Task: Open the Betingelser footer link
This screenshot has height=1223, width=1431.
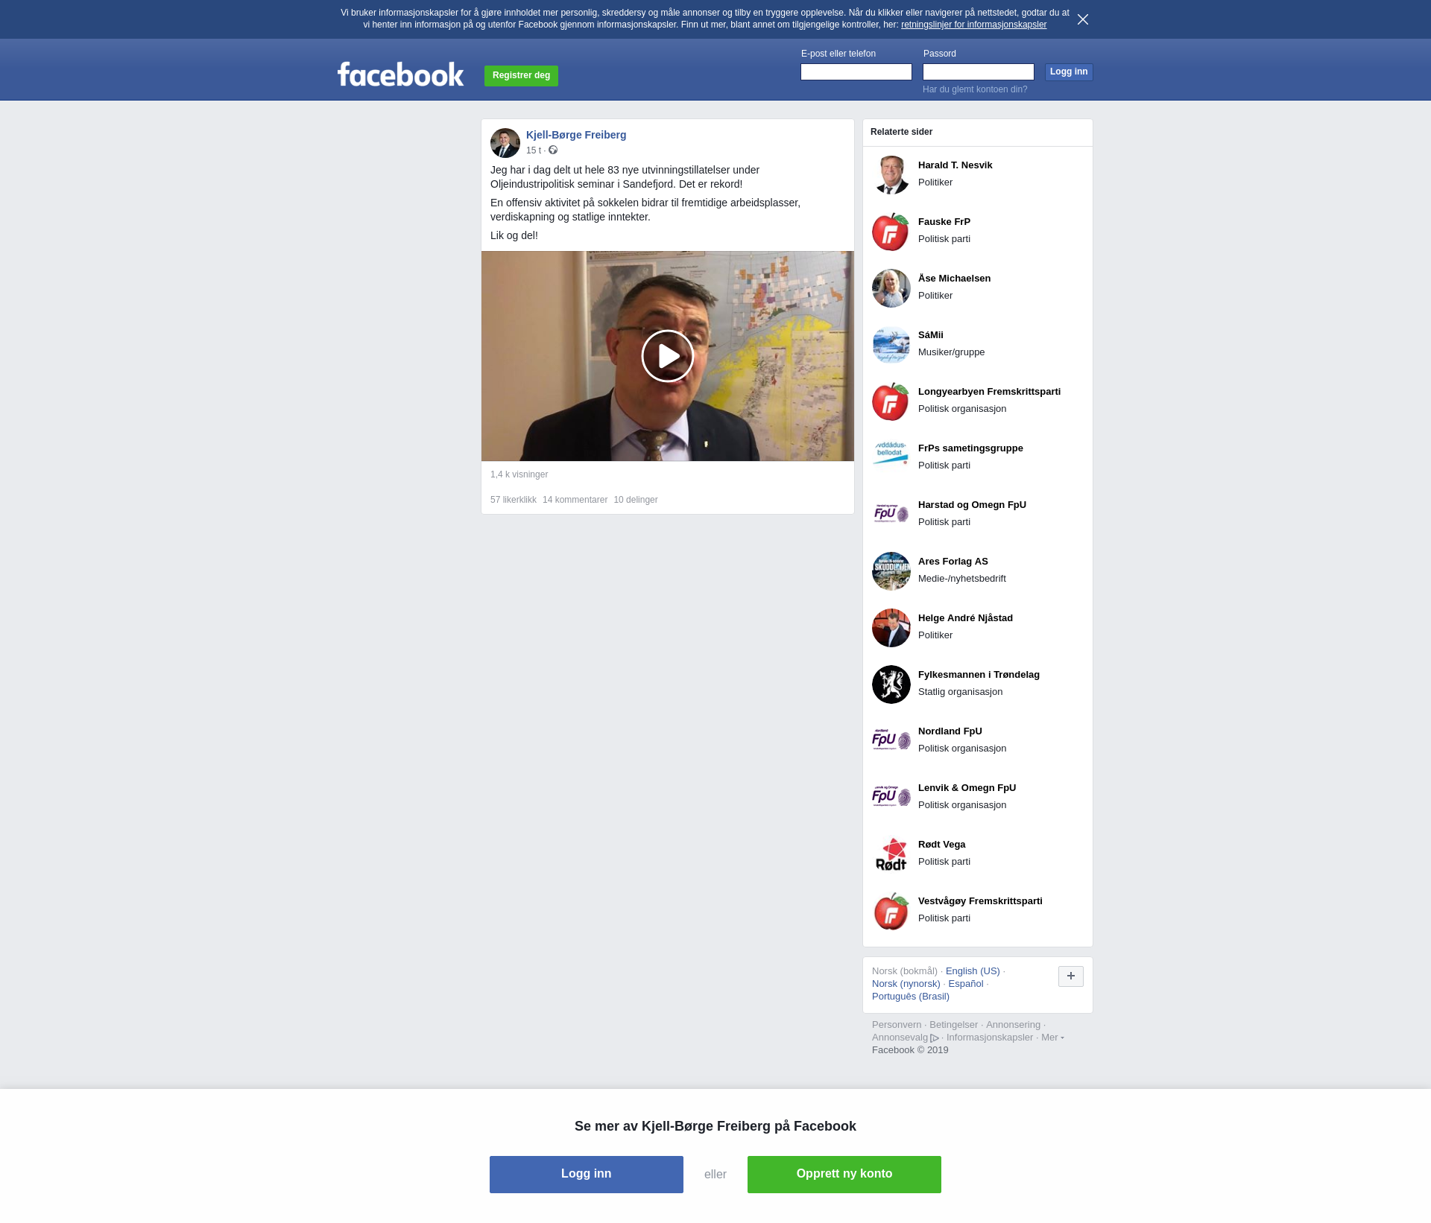Action: (953, 1025)
